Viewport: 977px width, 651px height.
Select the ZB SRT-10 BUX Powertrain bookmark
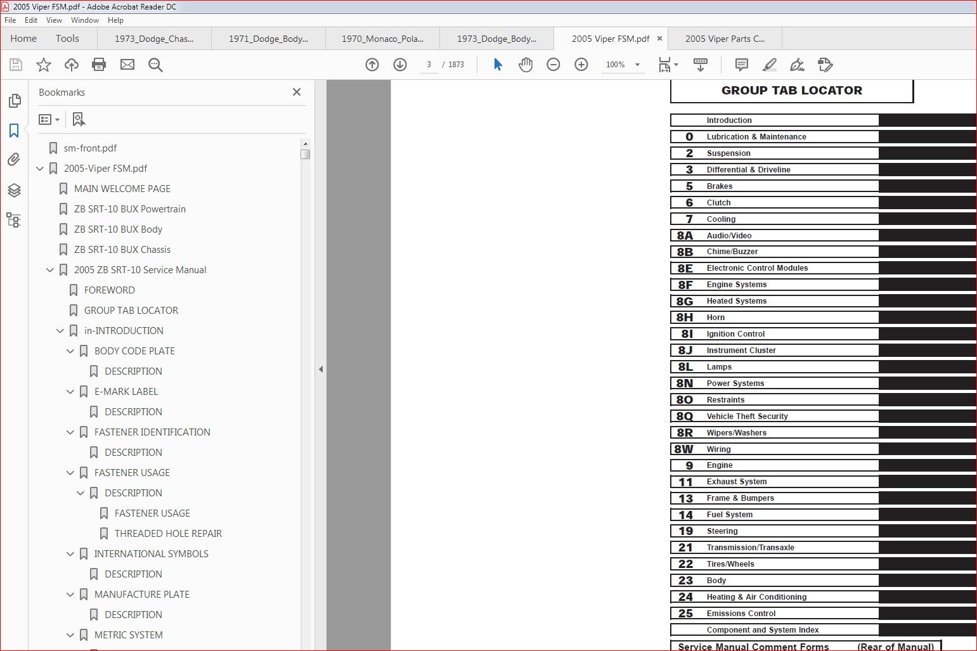130,209
